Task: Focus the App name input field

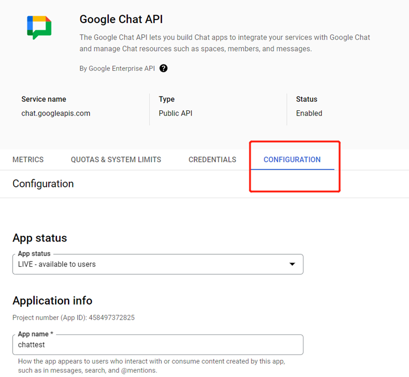Action: click(158, 344)
